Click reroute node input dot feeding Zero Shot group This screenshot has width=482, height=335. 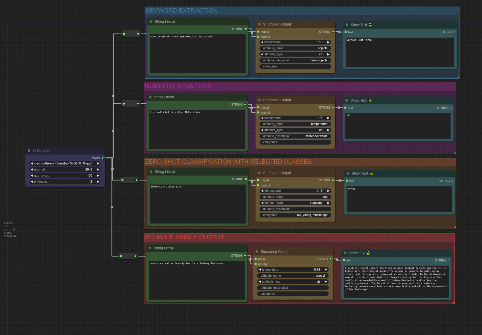(x=122, y=180)
